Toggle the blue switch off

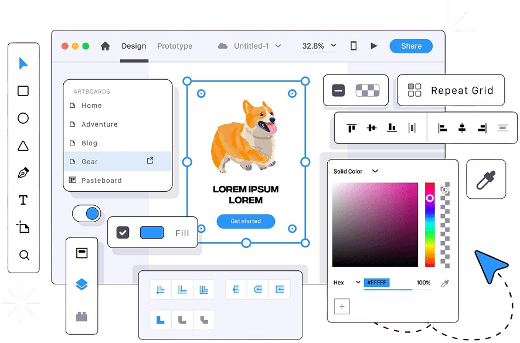(x=87, y=213)
